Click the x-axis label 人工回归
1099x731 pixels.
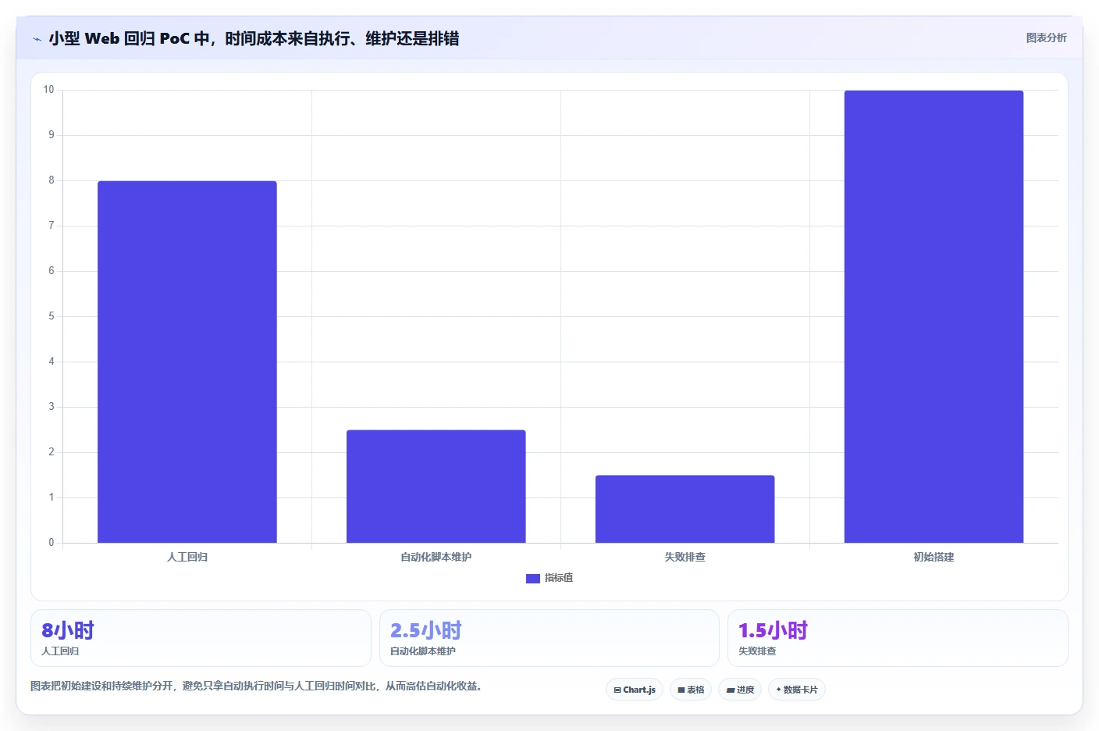click(187, 557)
